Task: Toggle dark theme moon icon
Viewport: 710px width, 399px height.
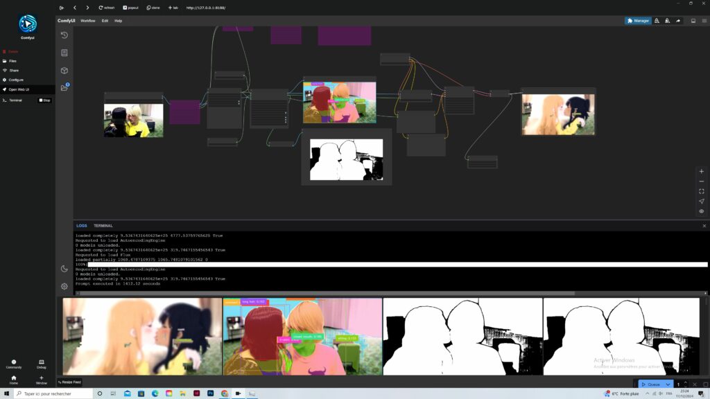Action: coord(64,269)
